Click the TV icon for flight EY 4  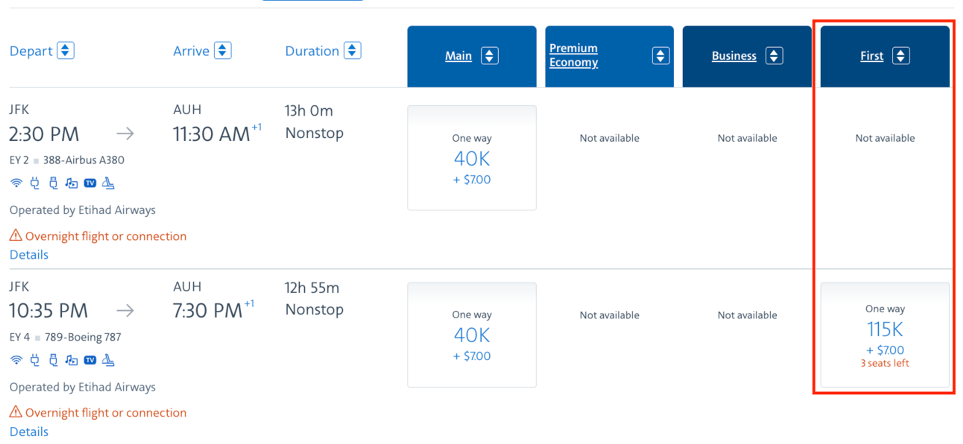(x=90, y=360)
